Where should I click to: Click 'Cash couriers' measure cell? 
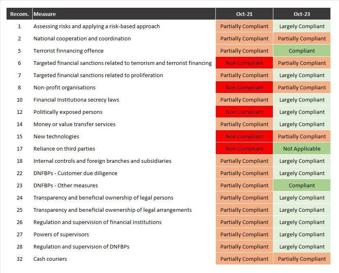[50, 259]
